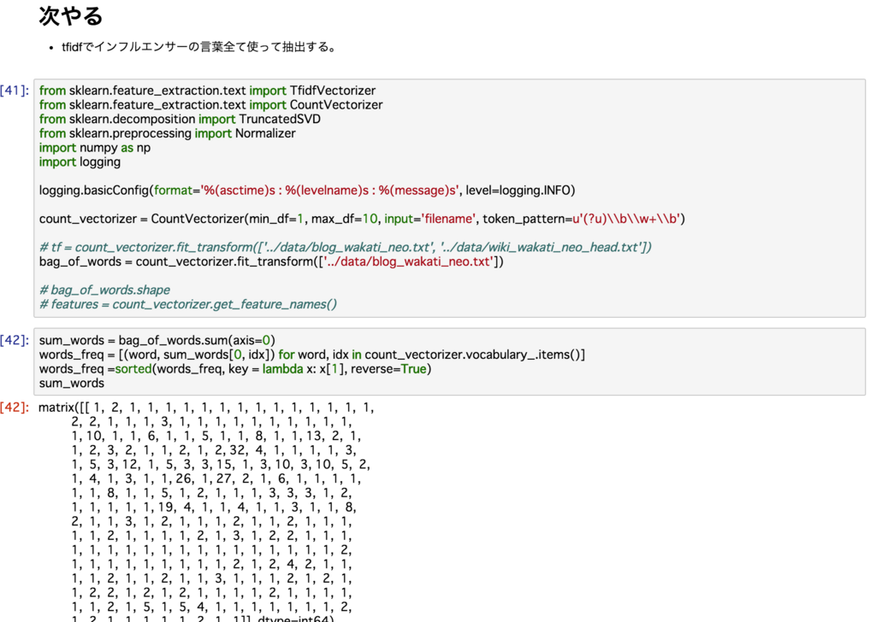Click the commented '# tf = count_vectorizer.fit_transform' line
This screenshot has height=622, width=876.
pyautogui.click(x=346, y=247)
